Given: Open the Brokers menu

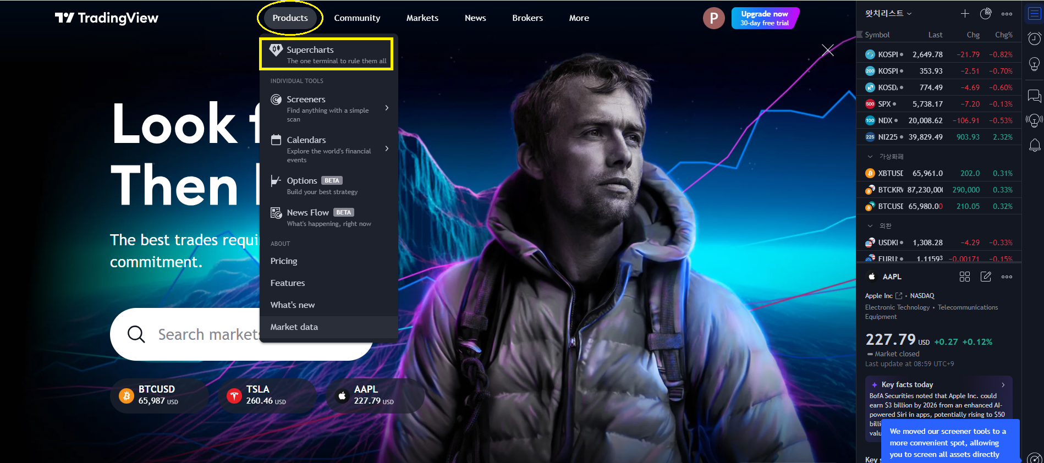Looking at the screenshot, I should [x=528, y=18].
